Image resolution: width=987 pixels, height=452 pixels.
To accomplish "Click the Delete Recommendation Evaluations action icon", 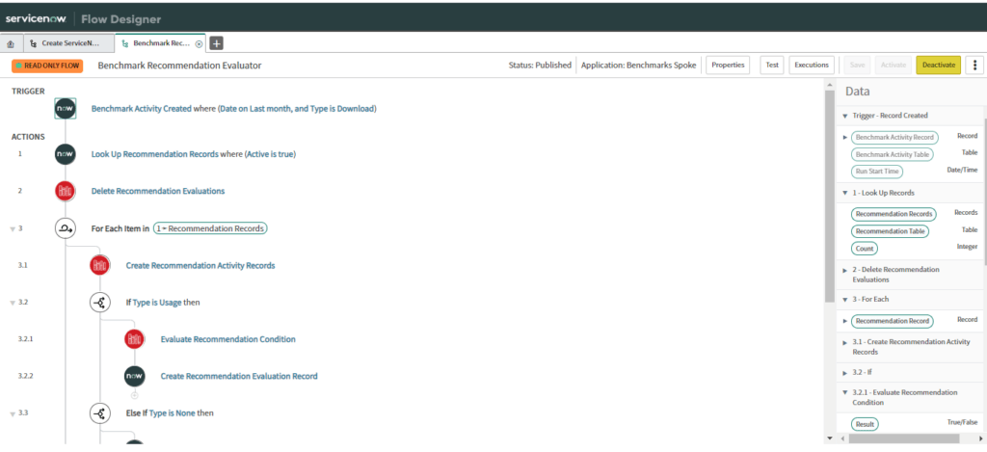I will point(66,191).
